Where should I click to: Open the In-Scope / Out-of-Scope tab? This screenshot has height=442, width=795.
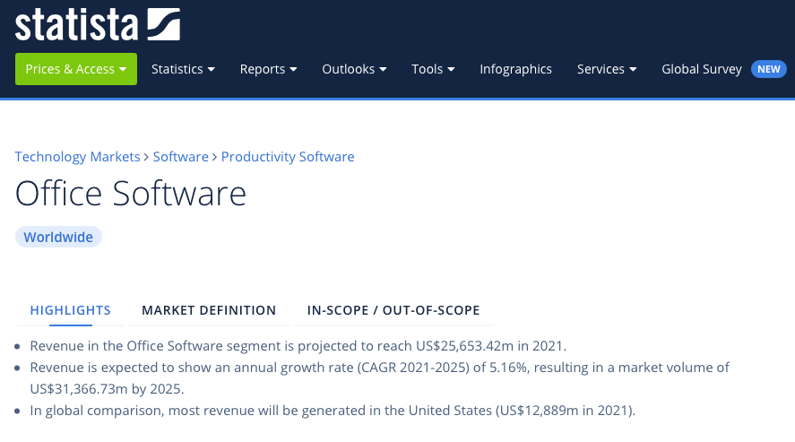click(393, 310)
